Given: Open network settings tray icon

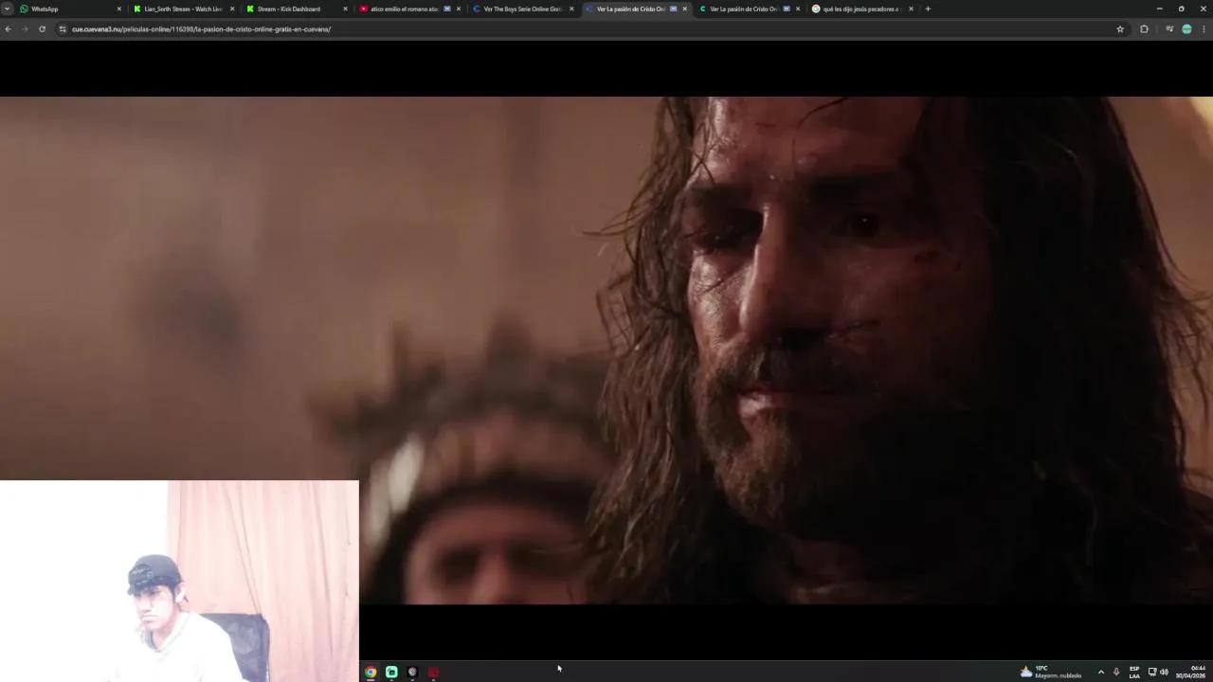Looking at the screenshot, I should click(1152, 672).
